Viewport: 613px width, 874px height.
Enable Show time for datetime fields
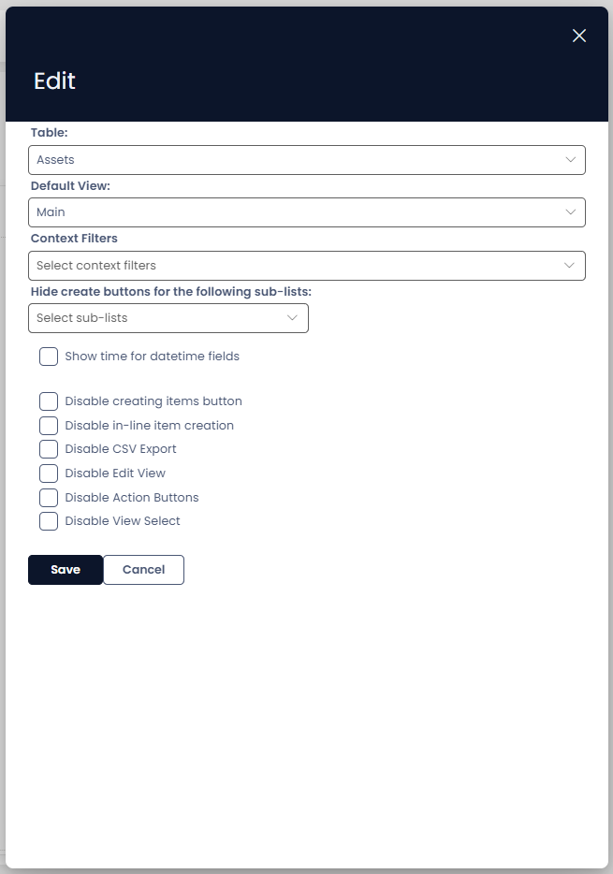pos(49,356)
